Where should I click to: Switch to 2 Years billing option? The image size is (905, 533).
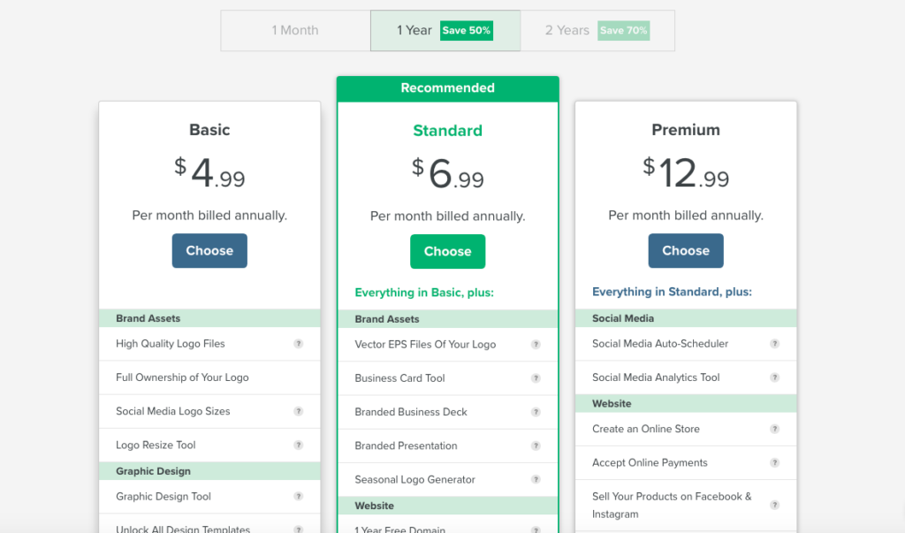tap(567, 30)
